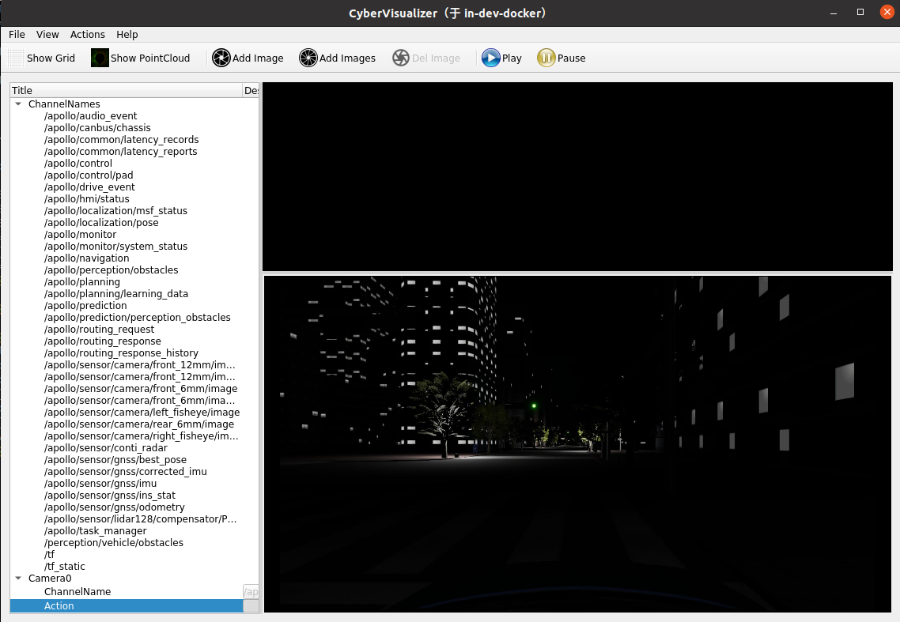Open the Actions menu

[x=87, y=34]
